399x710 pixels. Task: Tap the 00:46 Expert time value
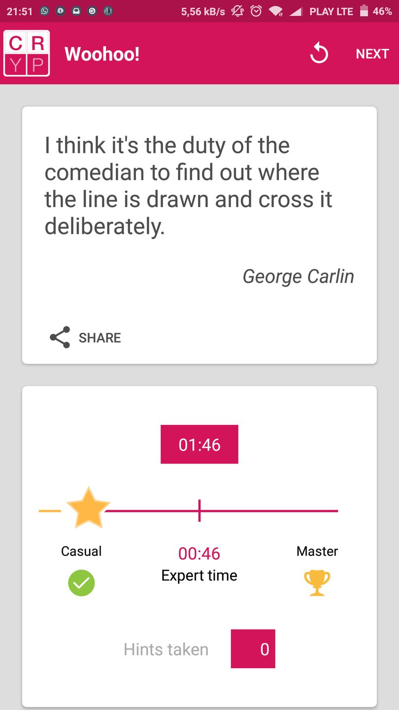tap(199, 554)
